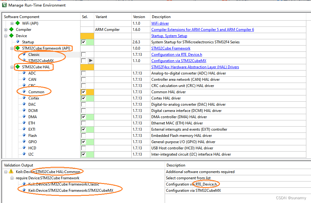Click the EXTI component icon
The height and width of the screenshot is (203, 311).
pos(24,129)
